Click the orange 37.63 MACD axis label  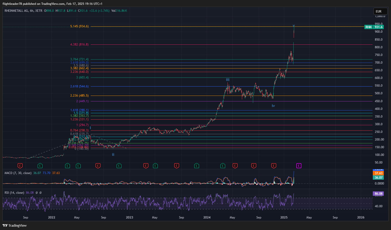pos(378,173)
